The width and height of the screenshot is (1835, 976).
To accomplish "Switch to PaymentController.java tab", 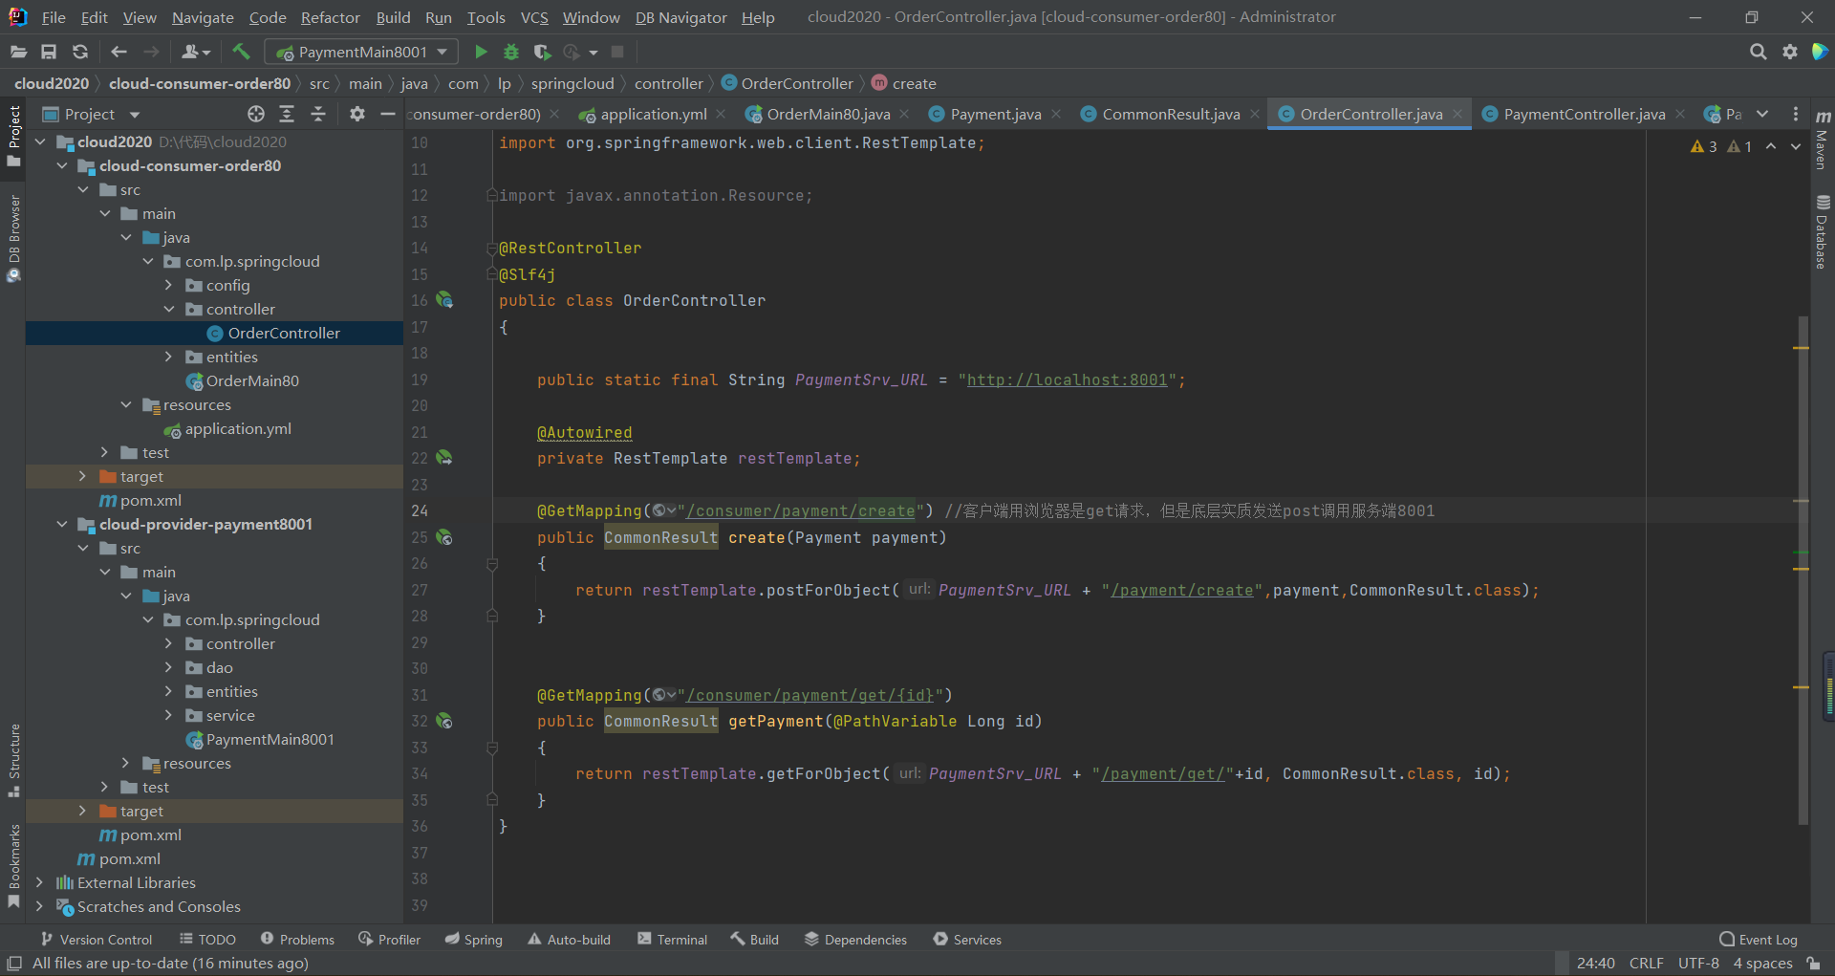I will [x=1583, y=114].
